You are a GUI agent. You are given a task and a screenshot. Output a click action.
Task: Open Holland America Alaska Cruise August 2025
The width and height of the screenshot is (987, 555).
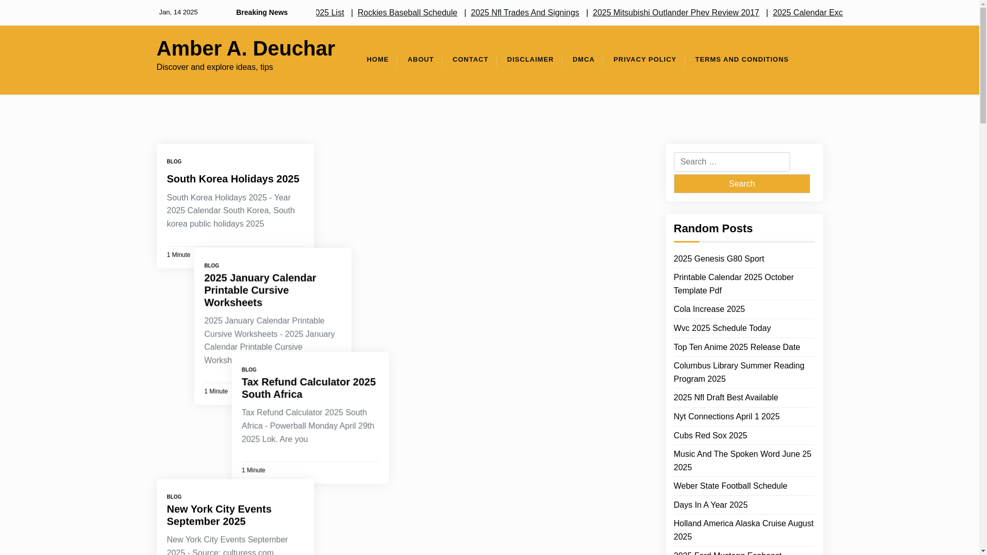[x=743, y=530]
